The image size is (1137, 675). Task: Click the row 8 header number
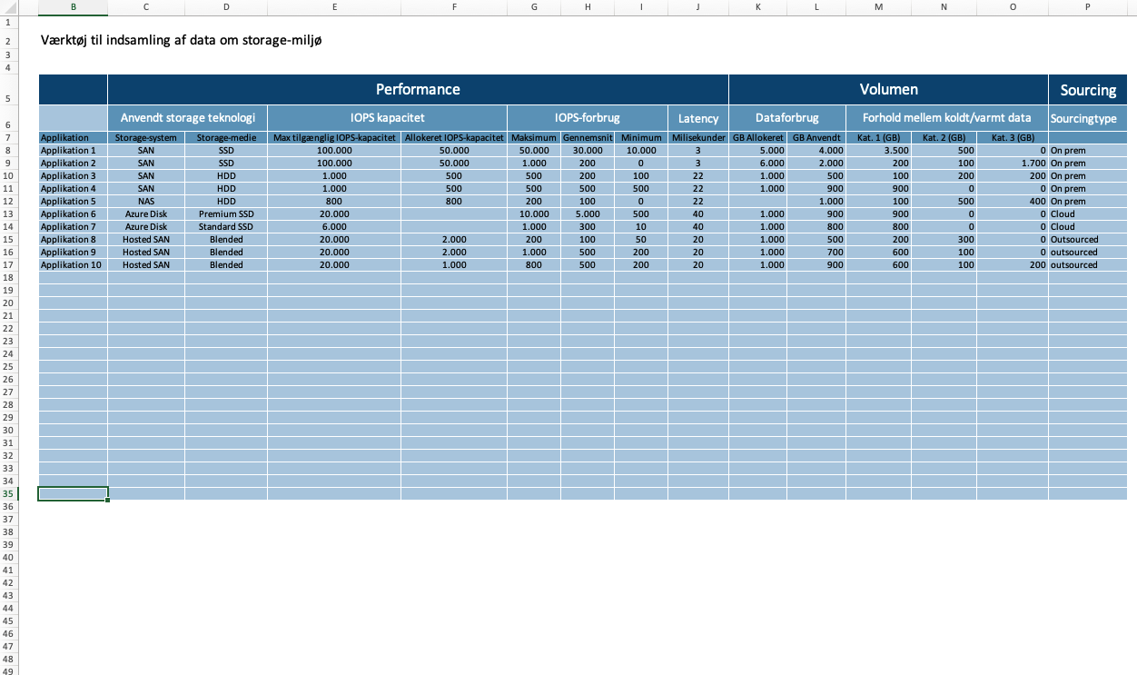tap(8, 150)
